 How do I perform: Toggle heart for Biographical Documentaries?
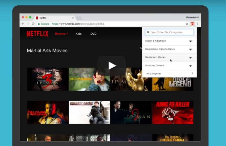point(190,49)
